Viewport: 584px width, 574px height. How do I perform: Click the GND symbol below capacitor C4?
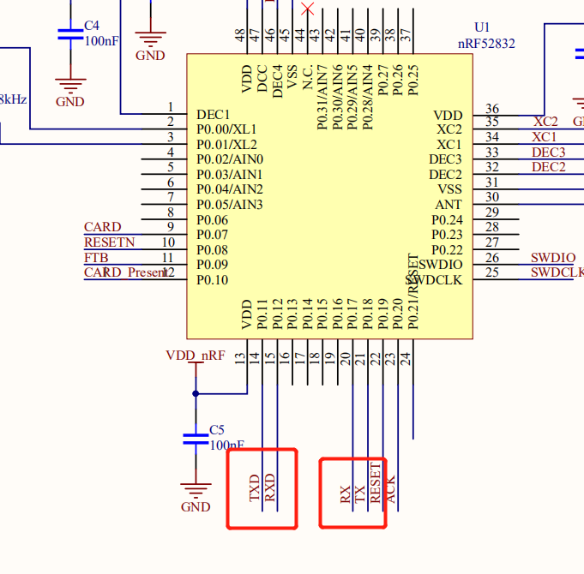[70, 86]
